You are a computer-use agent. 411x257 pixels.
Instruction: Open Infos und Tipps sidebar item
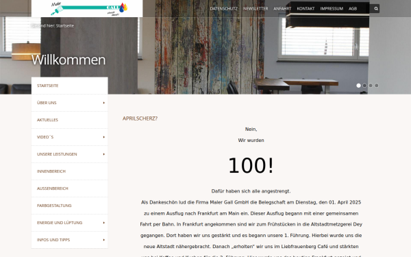click(69, 240)
